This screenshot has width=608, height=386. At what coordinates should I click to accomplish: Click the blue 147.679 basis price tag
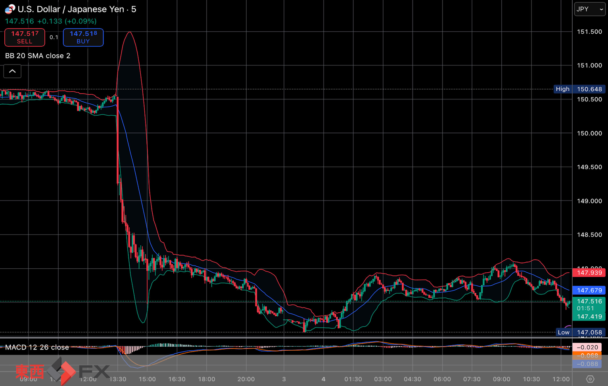click(589, 290)
